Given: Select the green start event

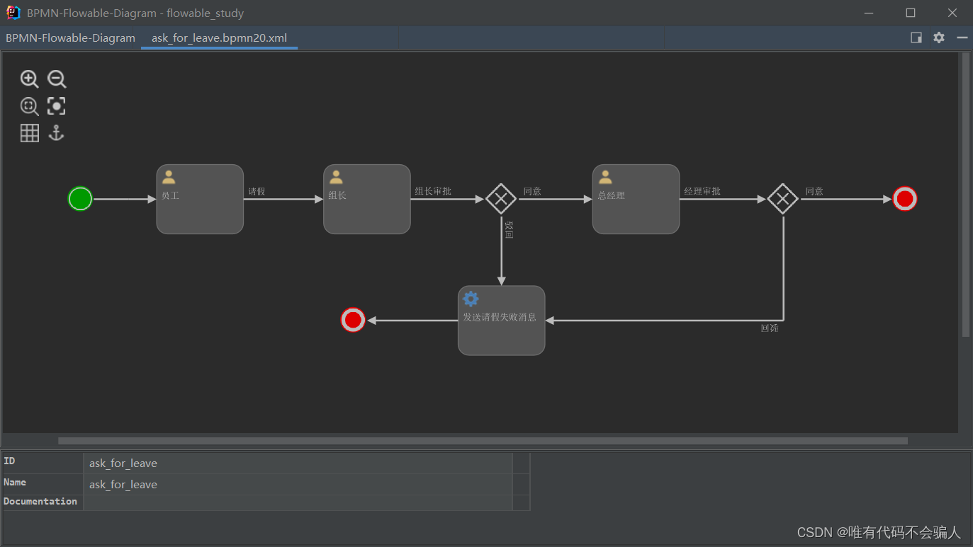Looking at the screenshot, I should (x=80, y=199).
